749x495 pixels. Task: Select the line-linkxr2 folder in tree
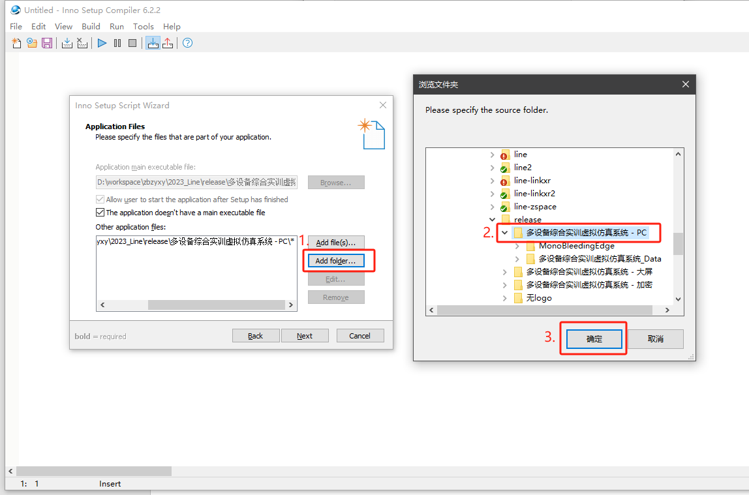point(534,194)
